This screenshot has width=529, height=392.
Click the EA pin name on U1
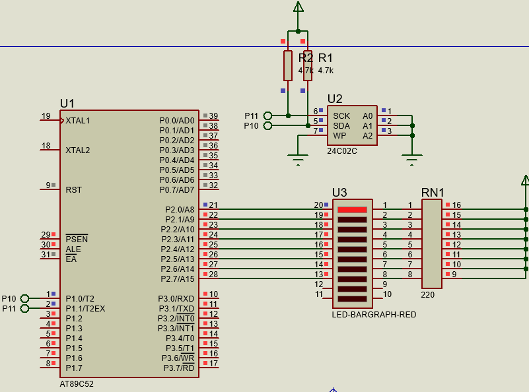pyautogui.click(x=71, y=259)
